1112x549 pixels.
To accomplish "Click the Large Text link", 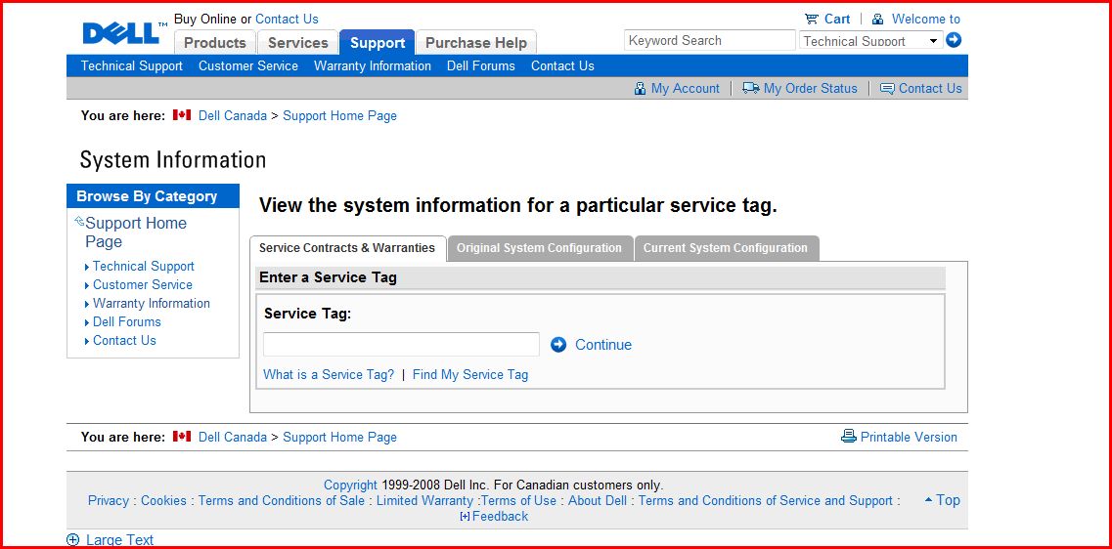I will pos(119,540).
